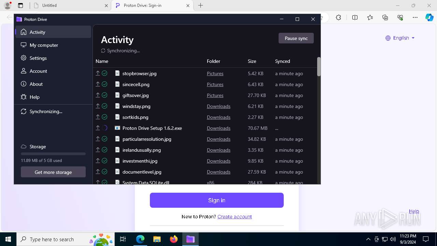Image resolution: width=437 pixels, height=246 pixels.
Task: Click the documentlevel.jpg file icon
Action: pos(117,172)
